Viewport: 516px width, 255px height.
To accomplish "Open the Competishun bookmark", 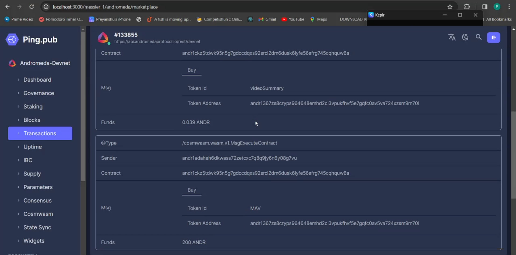I will 220,19.
